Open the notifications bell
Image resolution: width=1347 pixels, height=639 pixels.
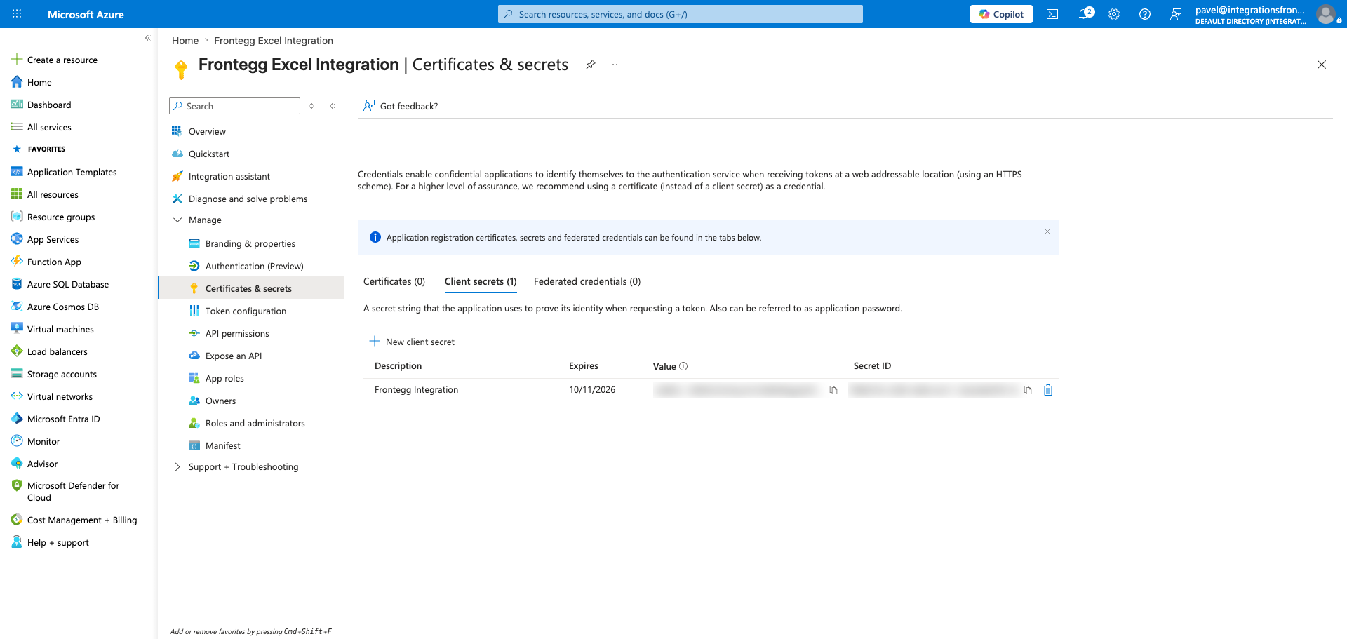1085,14
